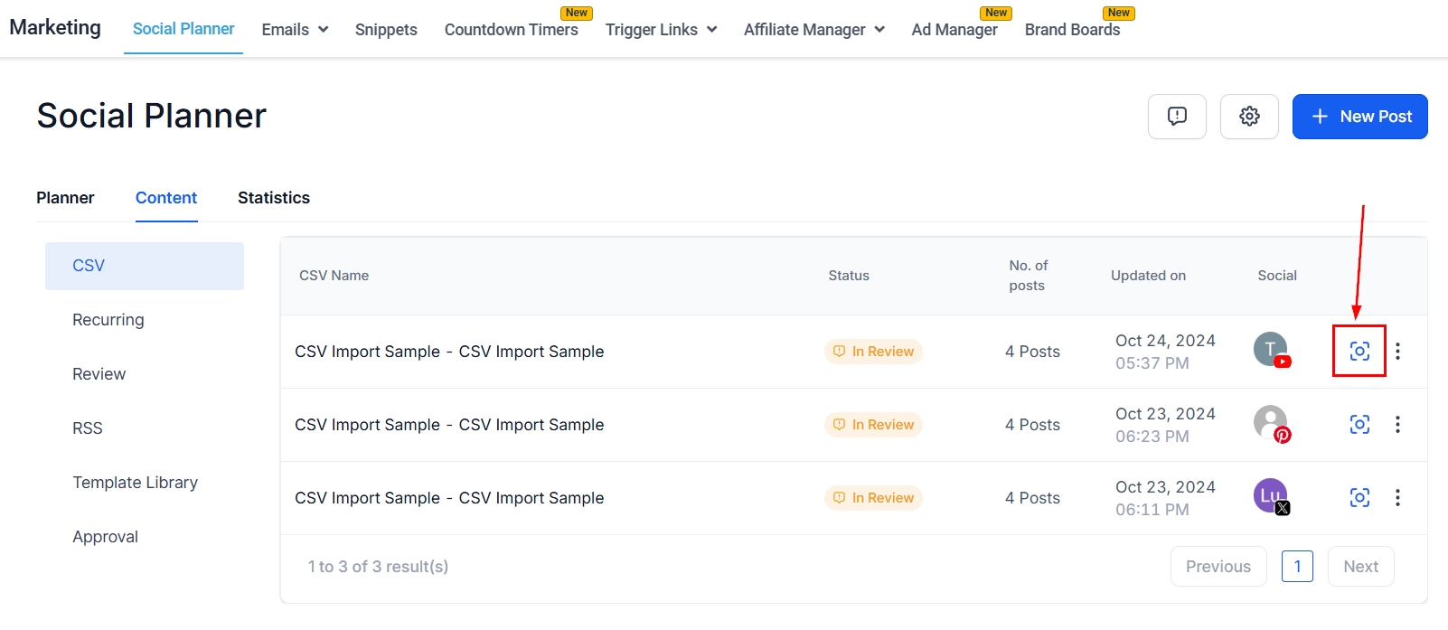The width and height of the screenshot is (1448, 630).
Task: Open Social Planner settings gear
Action: pyautogui.click(x=1249, y=117)
